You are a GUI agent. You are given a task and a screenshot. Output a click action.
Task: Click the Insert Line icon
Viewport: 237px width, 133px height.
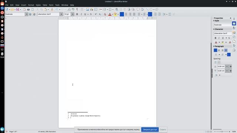coord(147,10)
